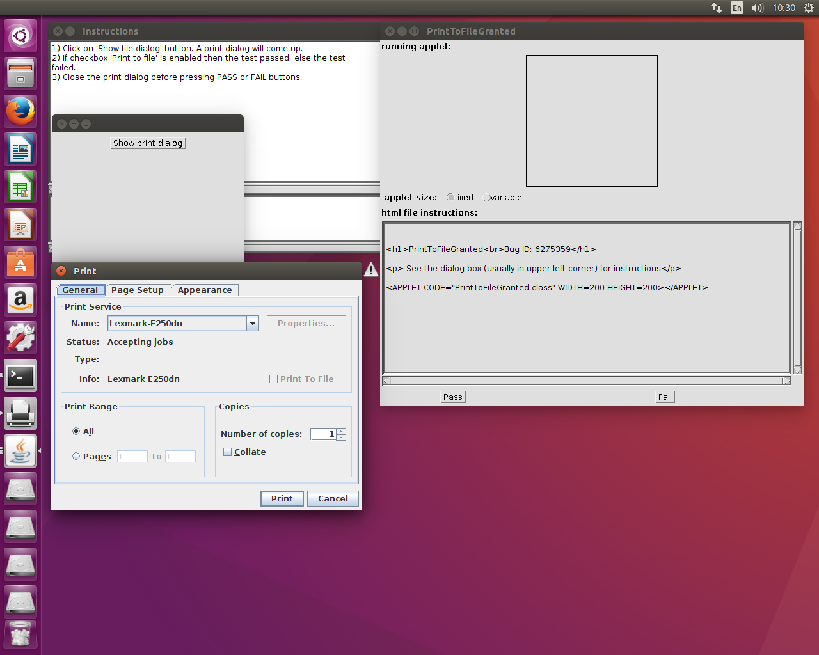Click the Amazon launcher icon
The height and width of the screenshot is (655, 819).
[x=20, y=300]
